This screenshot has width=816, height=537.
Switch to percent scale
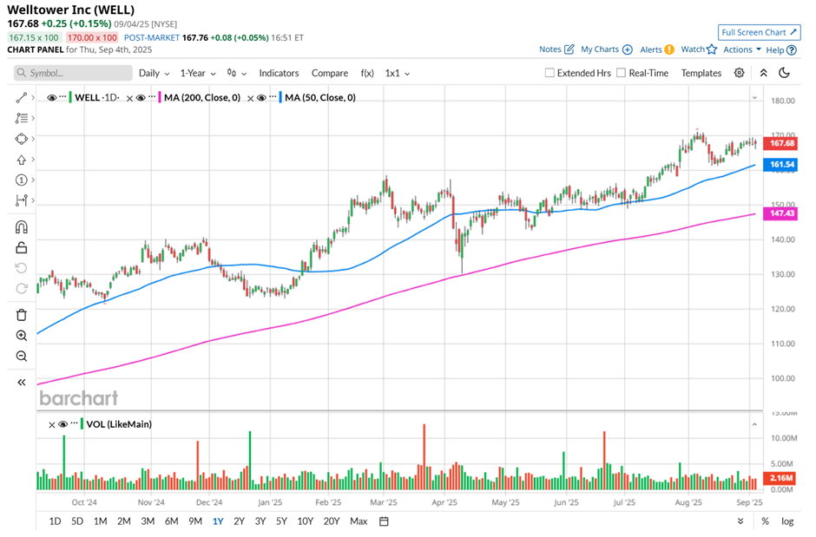coord(765,521)
